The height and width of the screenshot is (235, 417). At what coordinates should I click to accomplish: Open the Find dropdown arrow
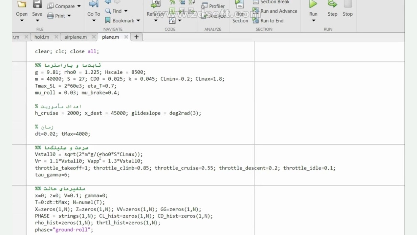coord(126,11)
